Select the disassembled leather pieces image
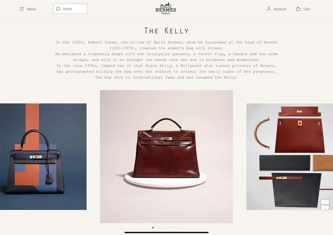The image size is (333, 235). [x=290, y=157]
